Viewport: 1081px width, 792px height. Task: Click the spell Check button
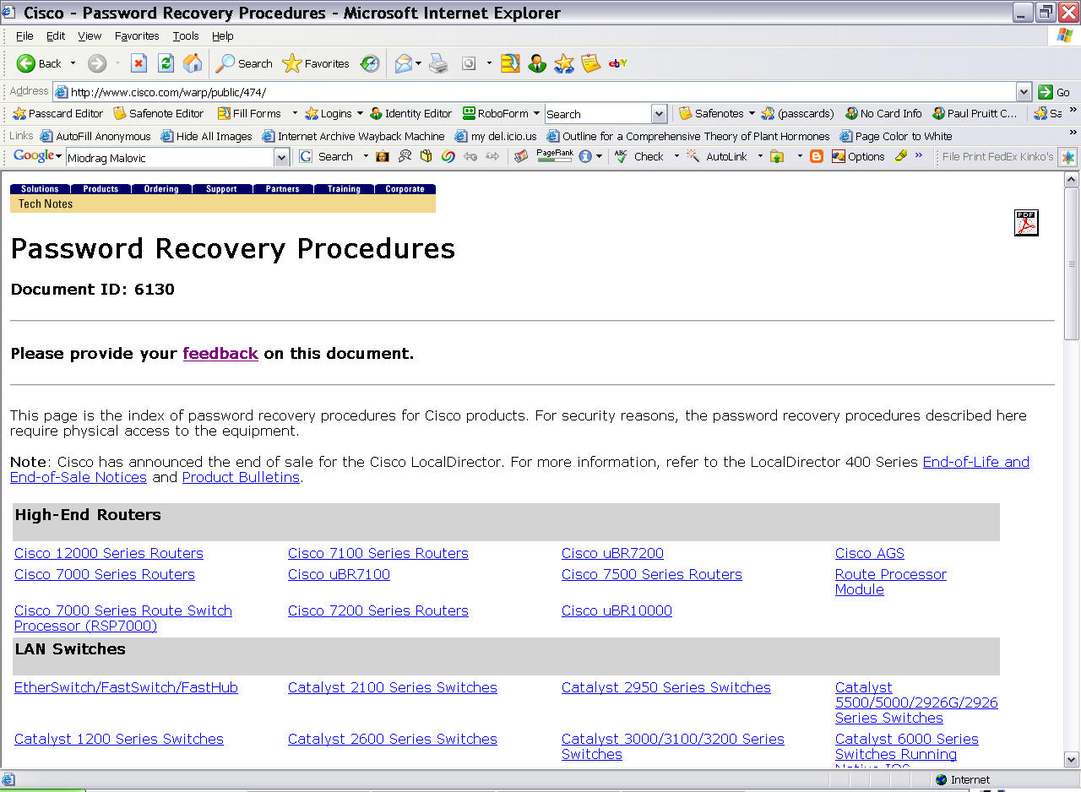(639, 156)
